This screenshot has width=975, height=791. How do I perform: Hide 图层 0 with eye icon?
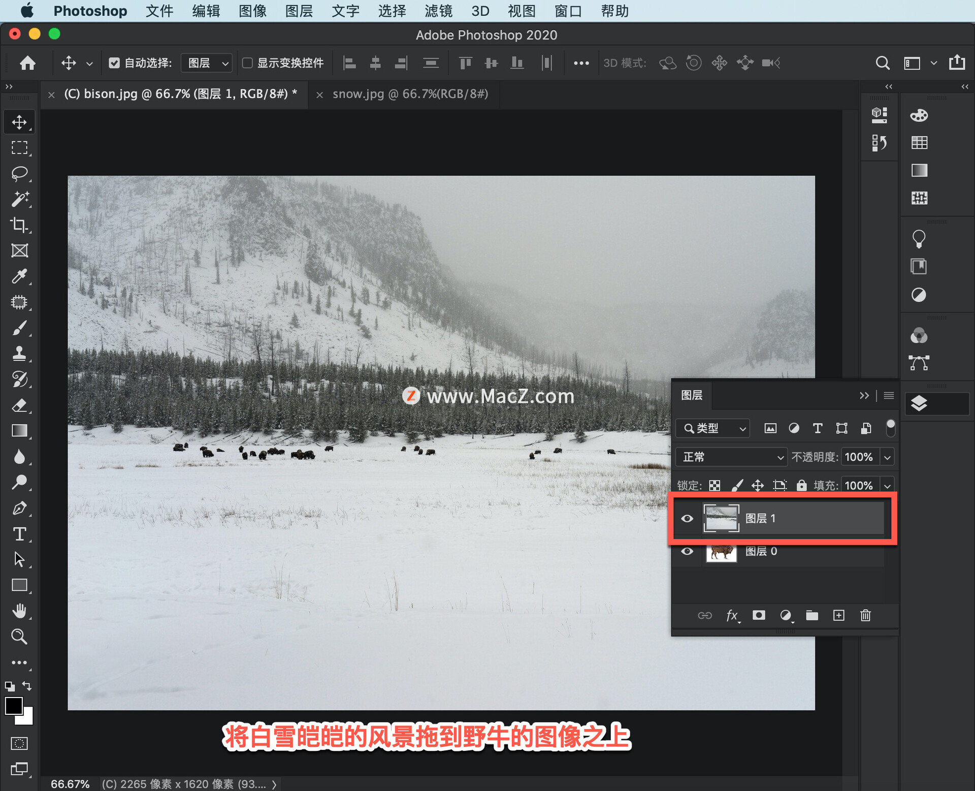[687, 551]
